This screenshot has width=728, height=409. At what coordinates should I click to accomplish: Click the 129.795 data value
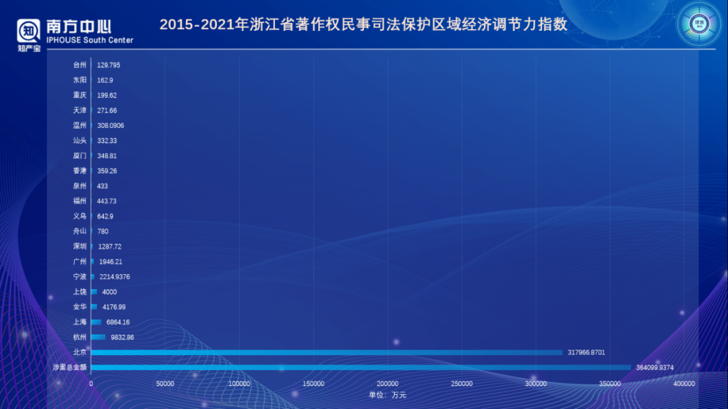coord(109,65)
